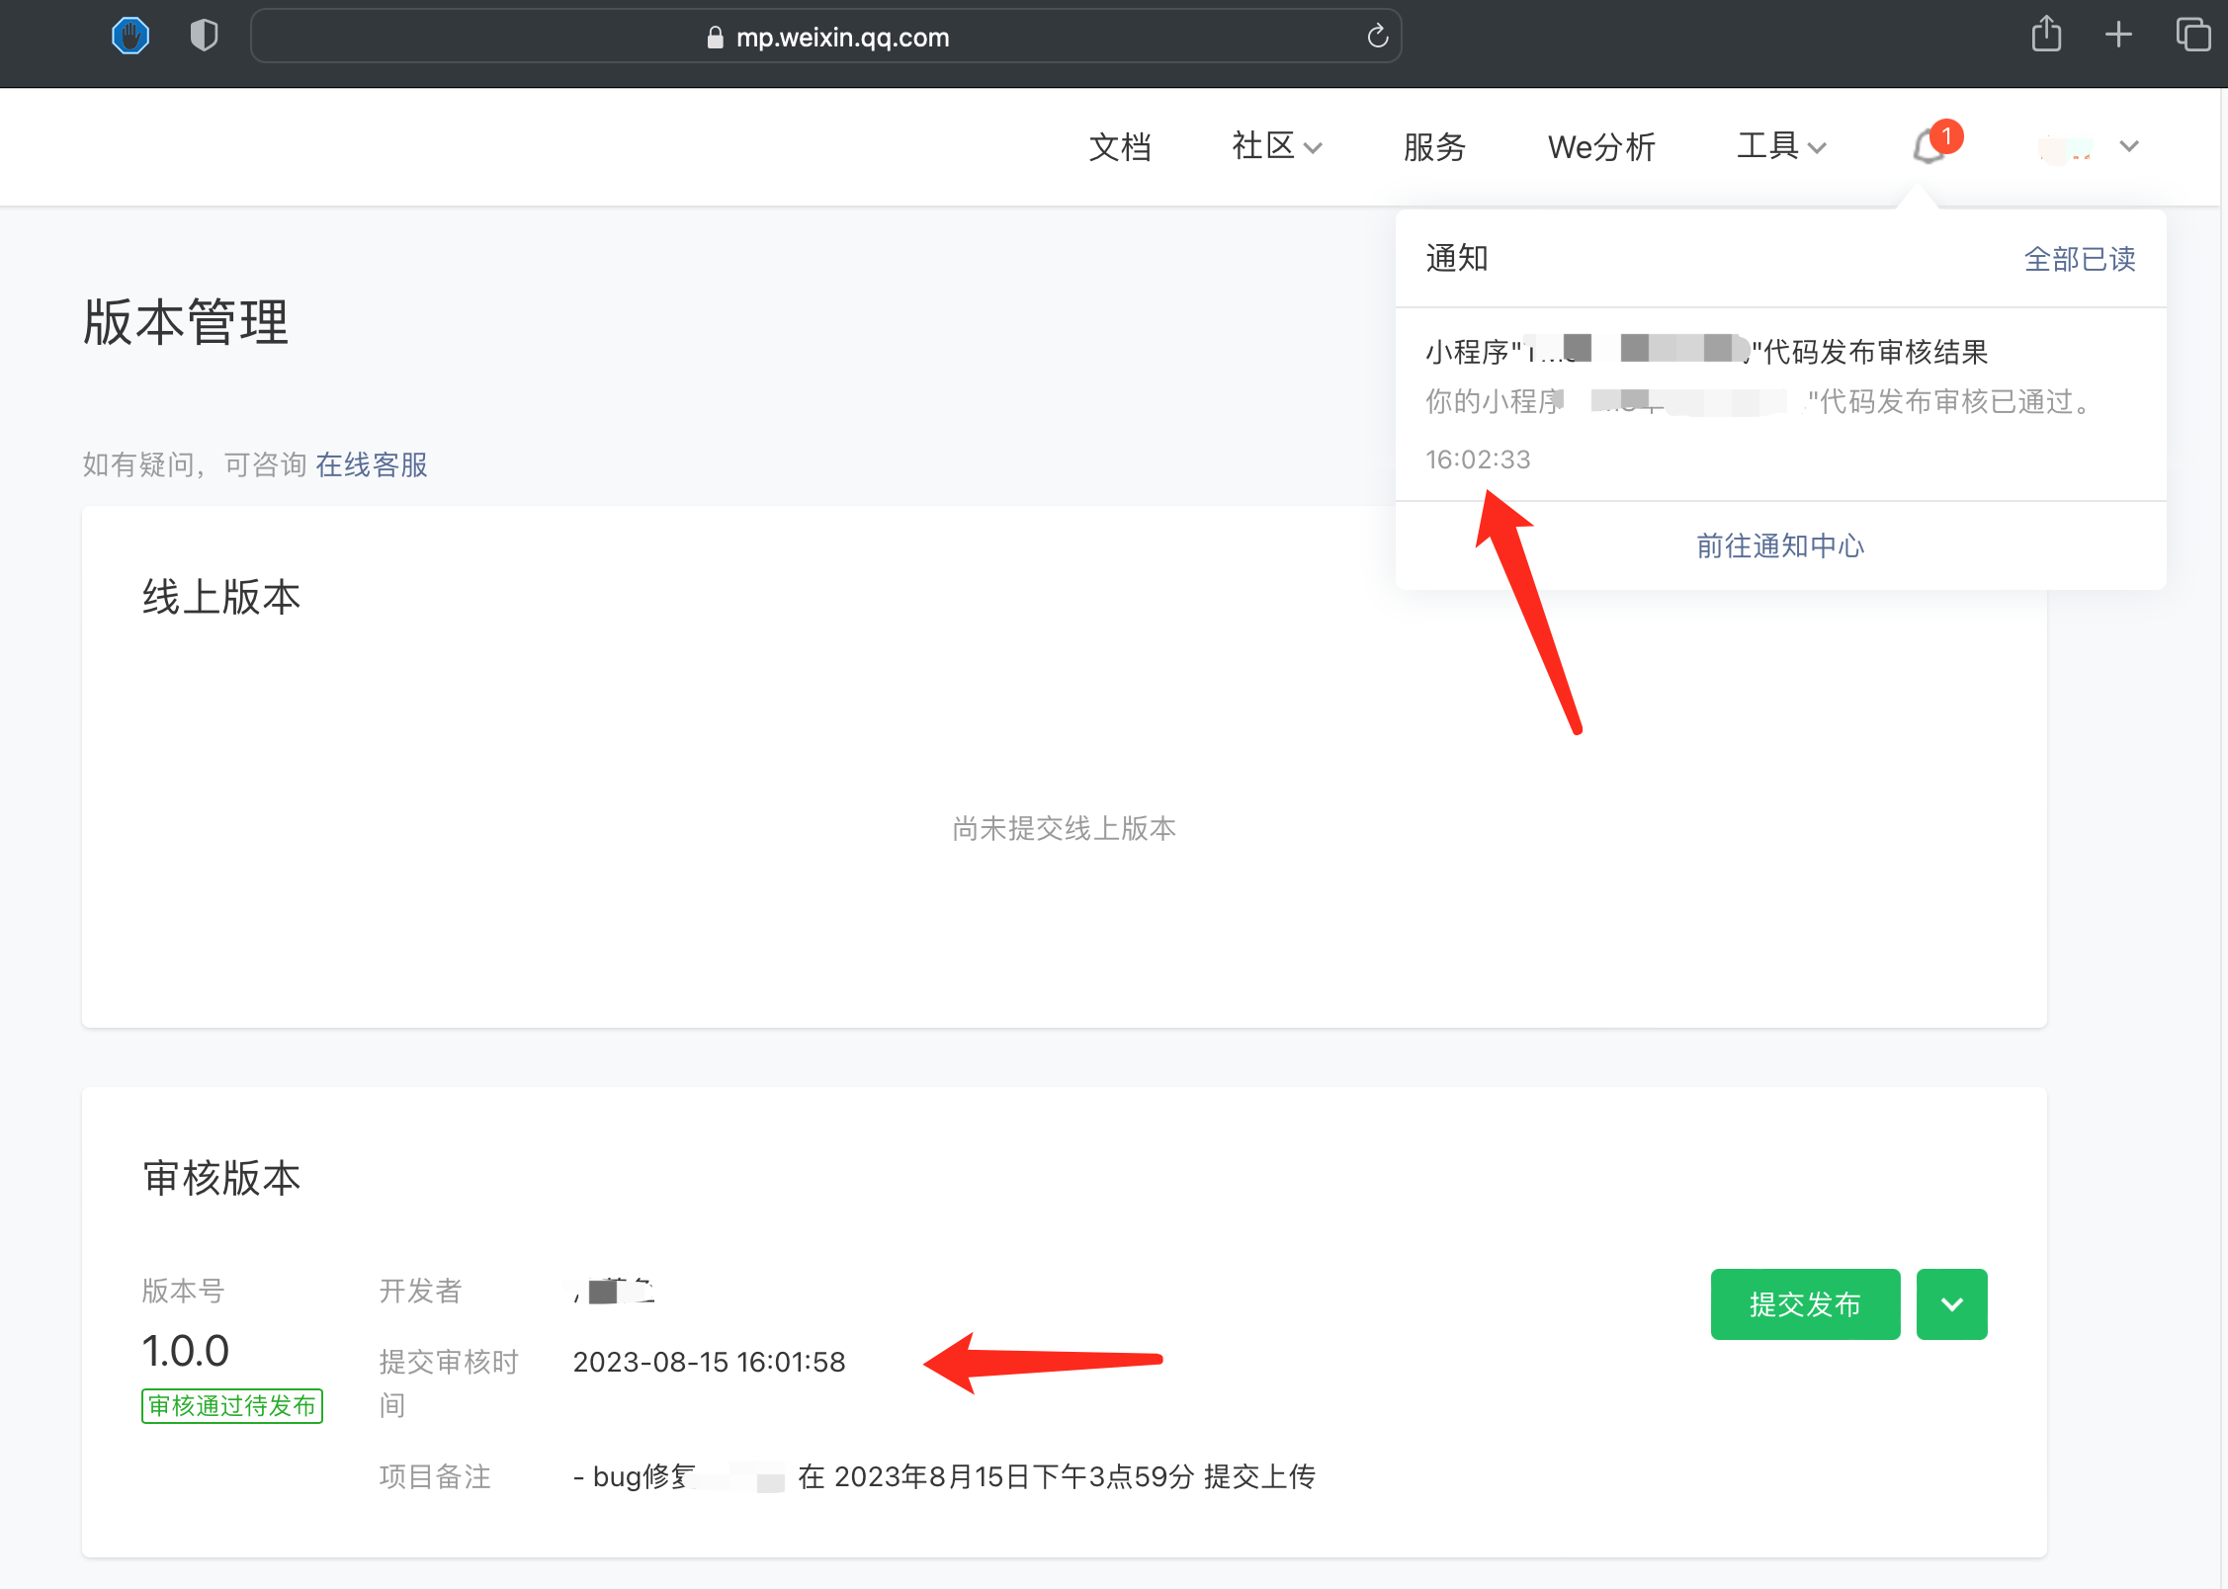Show tab overview icon
Screen dimensions: 2228x1589
point(2192,36)
